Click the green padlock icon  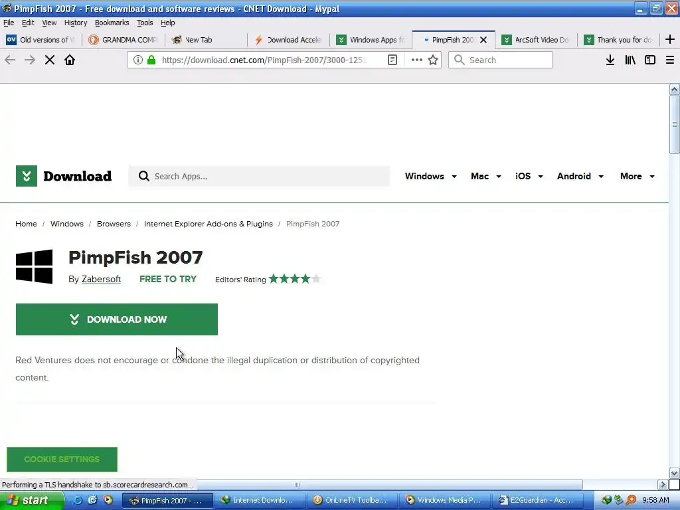pos(151,60)
